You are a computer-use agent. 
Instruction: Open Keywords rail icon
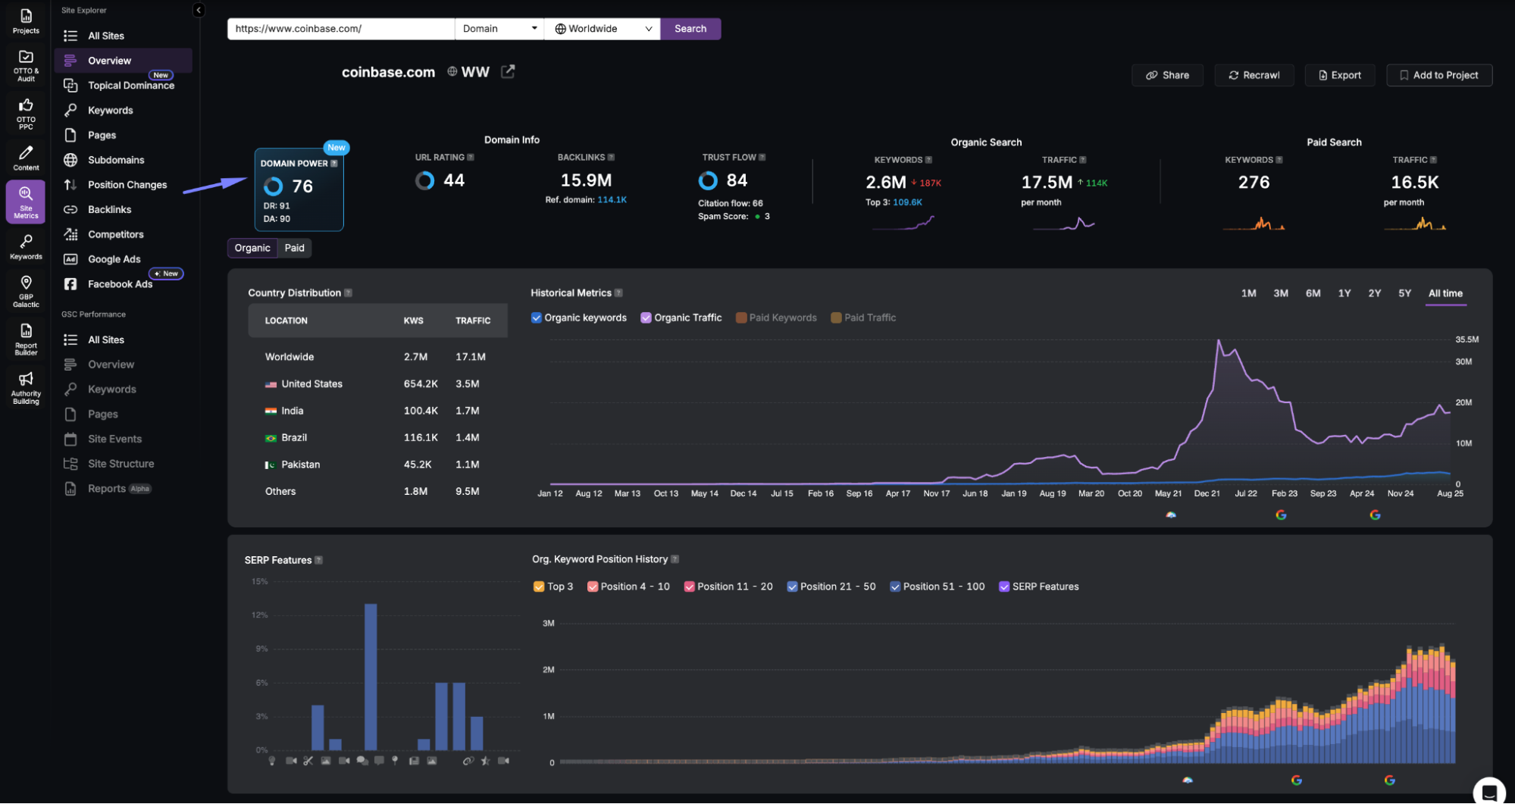(x=26, y=246)
